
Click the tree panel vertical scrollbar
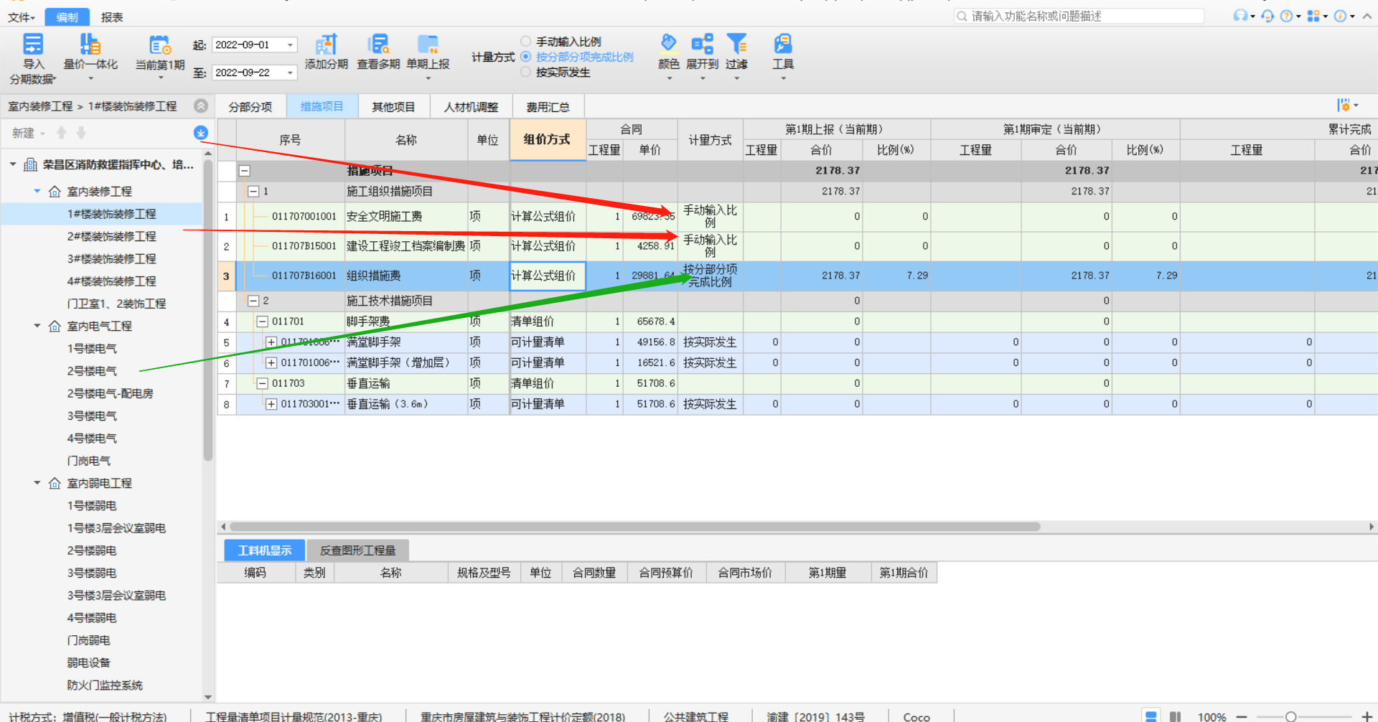[208, 309]
